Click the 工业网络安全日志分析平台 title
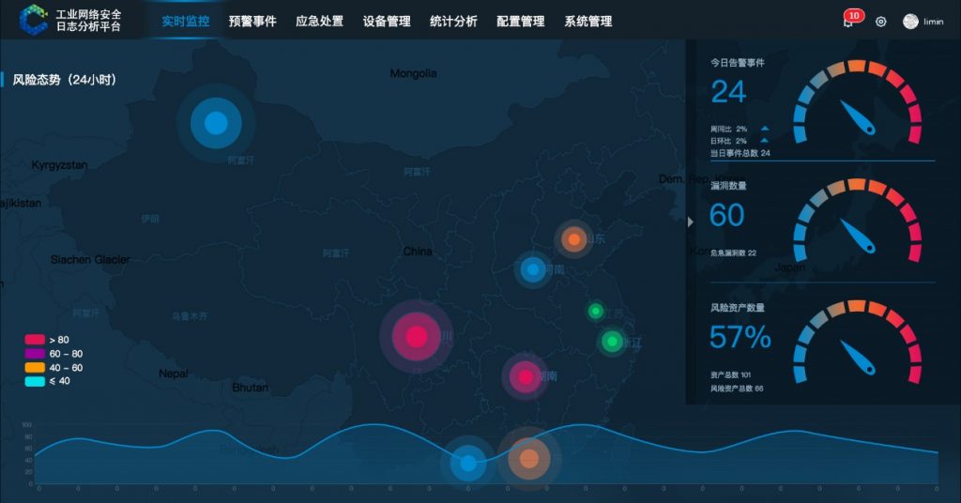The width and height of the screenshot is (961, 503). tap(89, 21)
